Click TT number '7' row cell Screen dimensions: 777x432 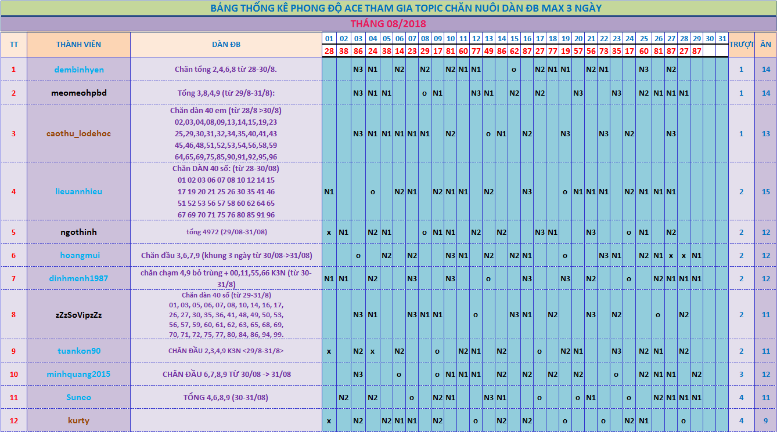(x=14, y=278)
